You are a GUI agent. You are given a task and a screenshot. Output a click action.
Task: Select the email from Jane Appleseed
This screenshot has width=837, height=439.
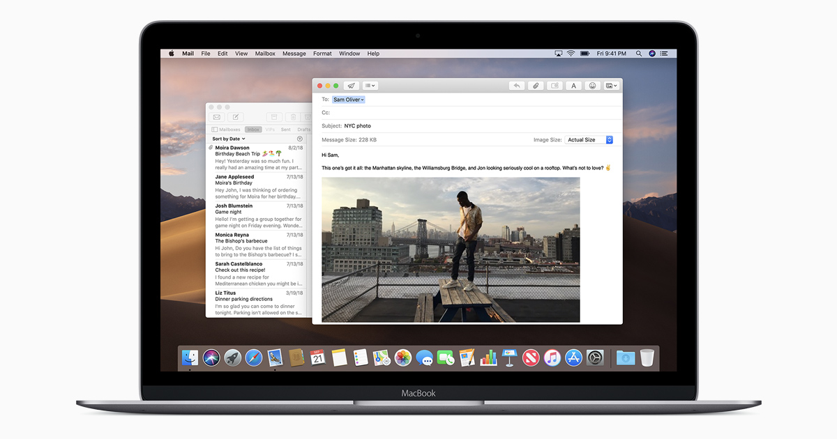258,185
